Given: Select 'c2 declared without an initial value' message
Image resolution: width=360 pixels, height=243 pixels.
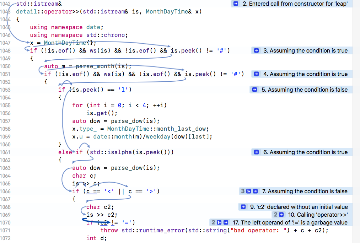Looking at the screenshot, I should pyautogui.click(x=299, y=207).
